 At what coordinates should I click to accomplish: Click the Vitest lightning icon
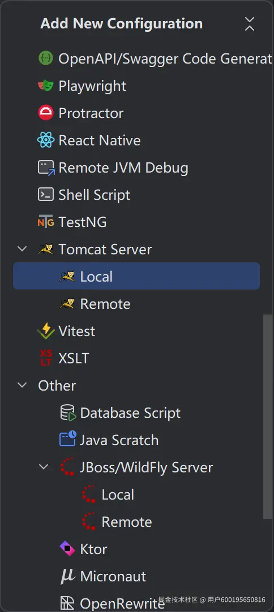(x=45, y=331)
